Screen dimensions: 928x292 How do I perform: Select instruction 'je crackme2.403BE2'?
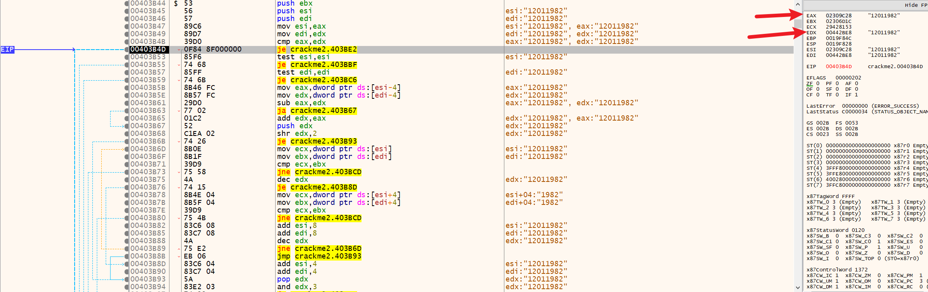pyautogui.click(x=317, y=50)
